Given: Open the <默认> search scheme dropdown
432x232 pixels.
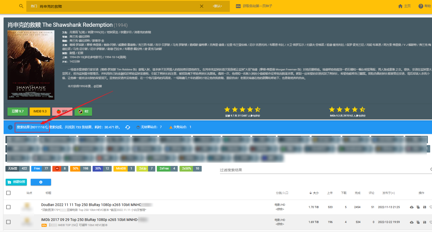Looking at the screenshot, I should 217,6.
